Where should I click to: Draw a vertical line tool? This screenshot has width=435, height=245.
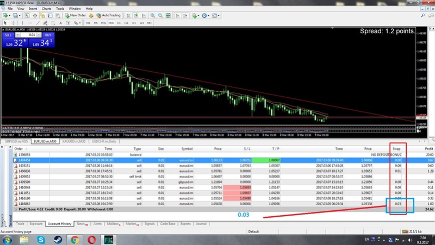(x=22, y=23)
